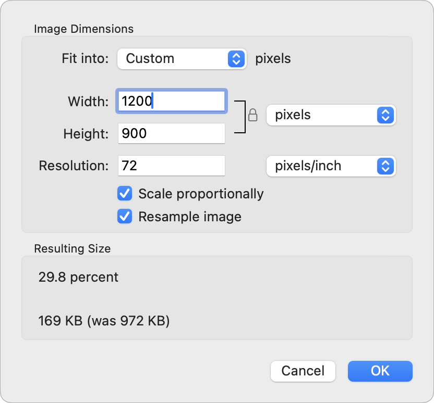
Task: Click blue arrows on pixels/inch popup
Action: tap(385, 166)
